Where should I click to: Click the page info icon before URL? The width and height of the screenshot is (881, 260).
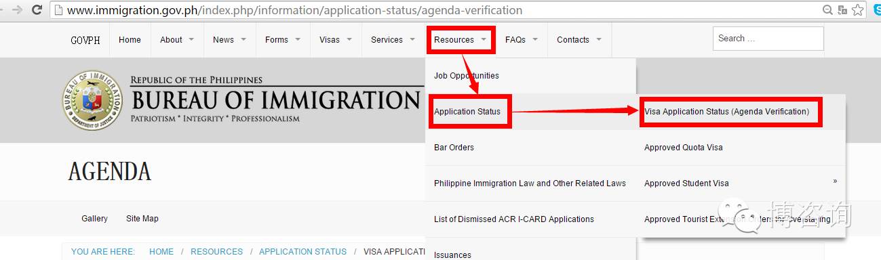click(60, 10)
